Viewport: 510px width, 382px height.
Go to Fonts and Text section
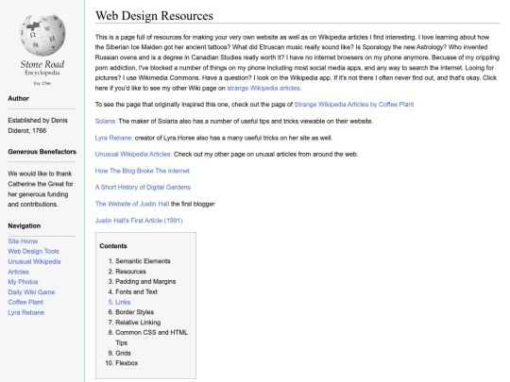coord(136,291)
